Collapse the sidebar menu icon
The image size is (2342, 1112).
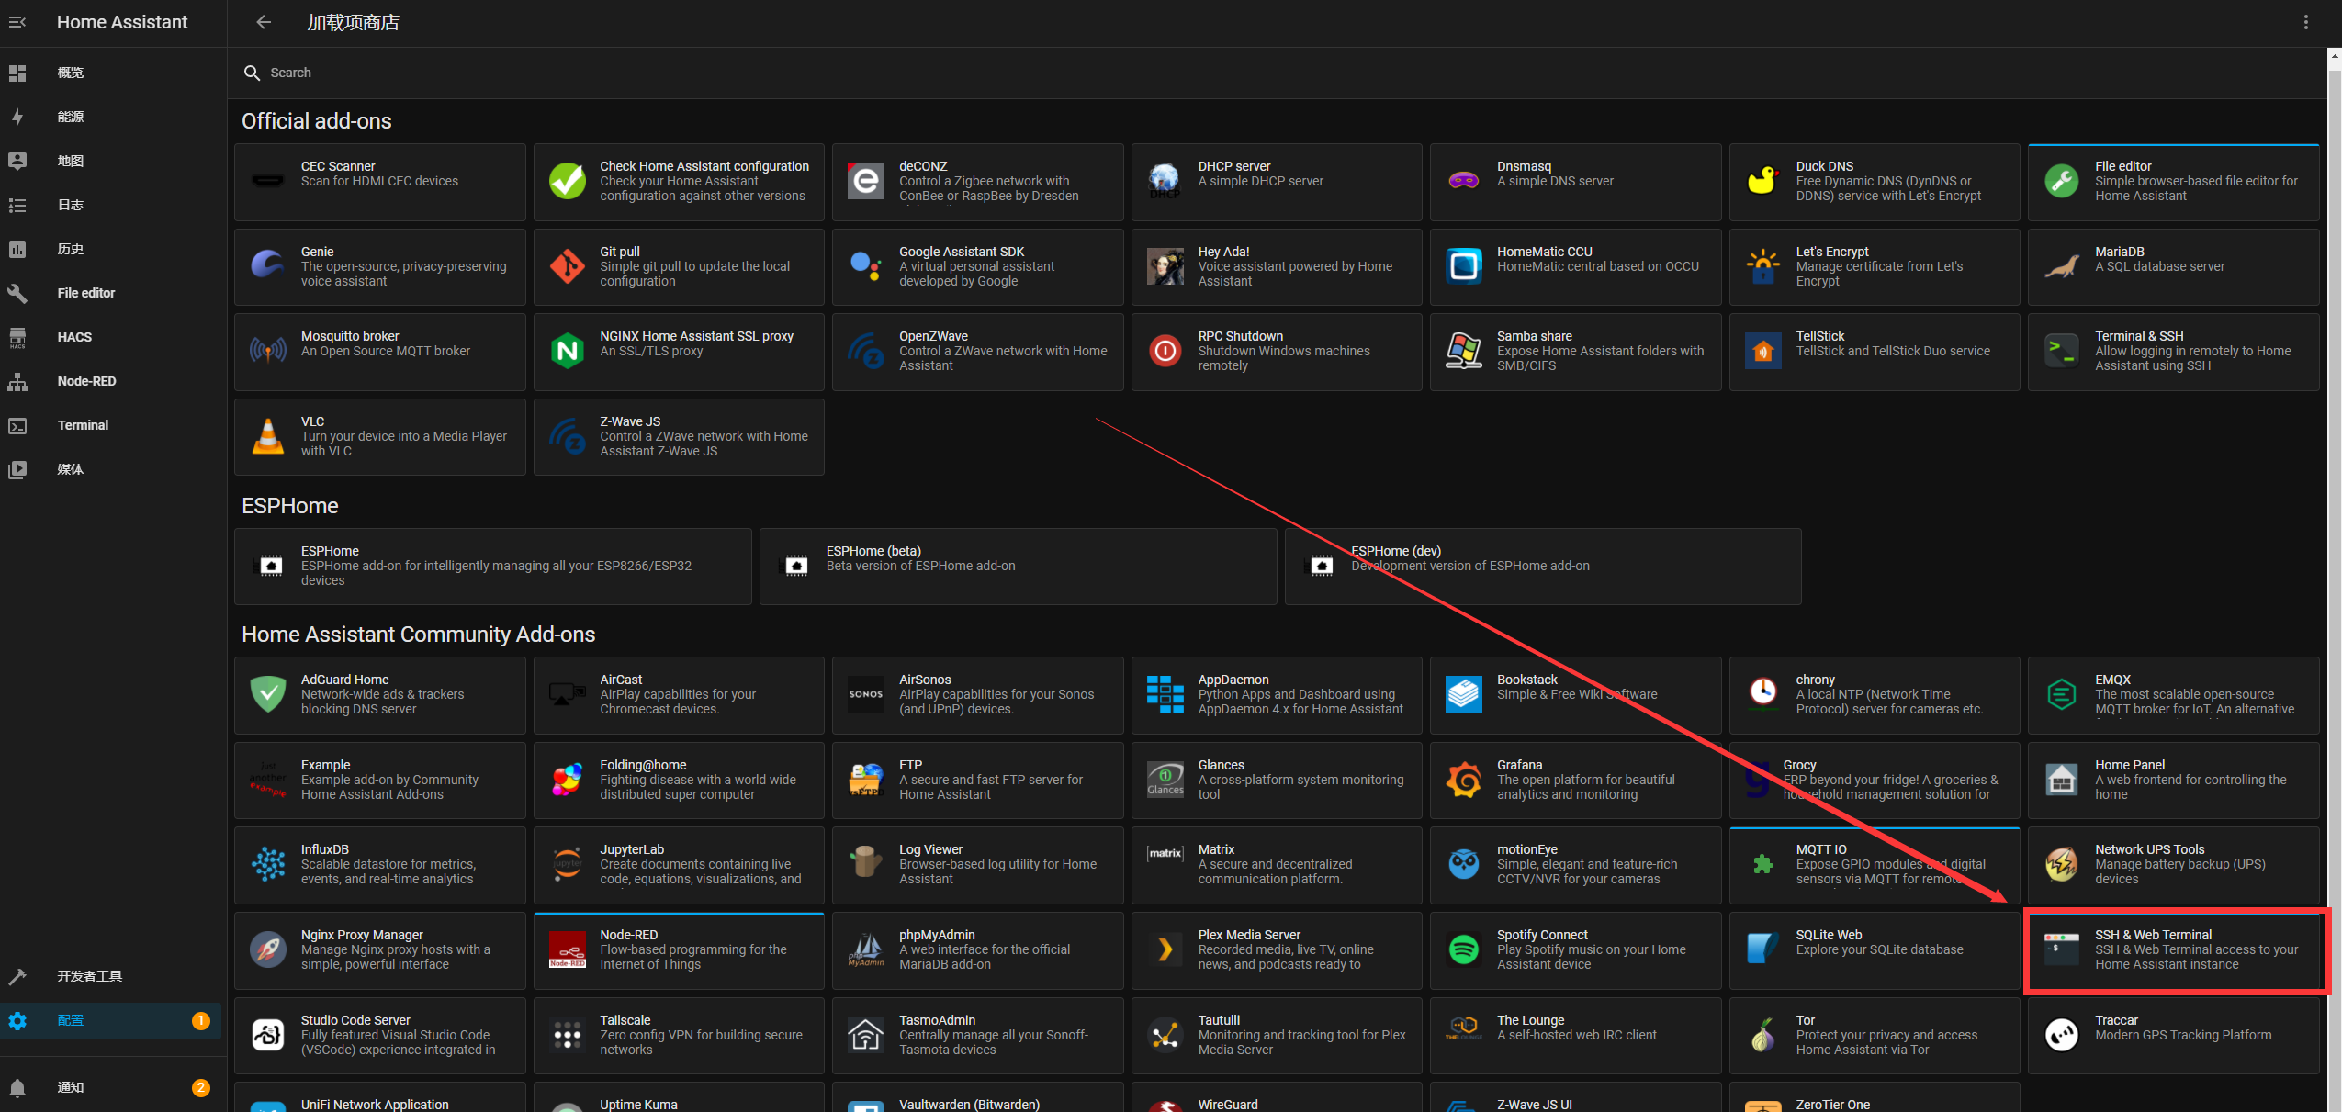17,22
